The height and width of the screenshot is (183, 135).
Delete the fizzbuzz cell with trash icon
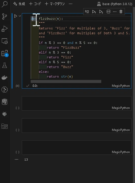[121, 12]
